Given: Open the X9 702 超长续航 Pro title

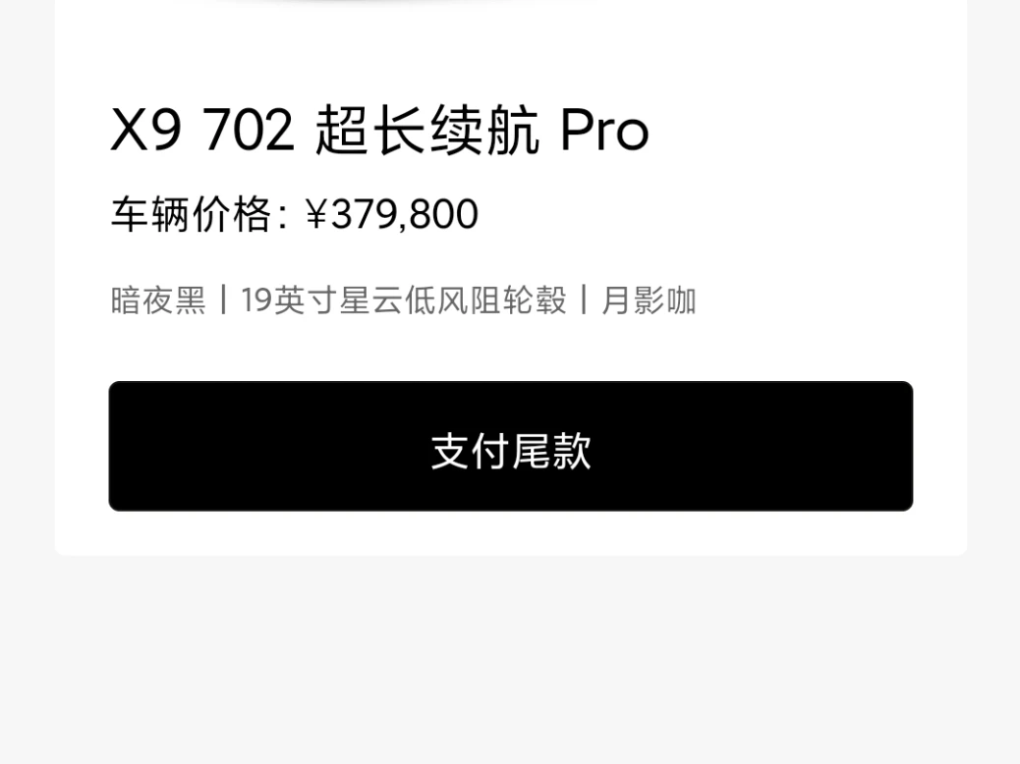Looking at the screenshot, I should [380, 130].
